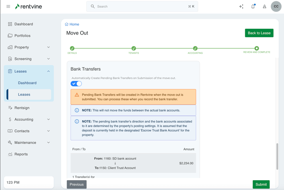Open Reports in the sidebar
This screenshot has width=284, height=190.
tap(21, 154)
